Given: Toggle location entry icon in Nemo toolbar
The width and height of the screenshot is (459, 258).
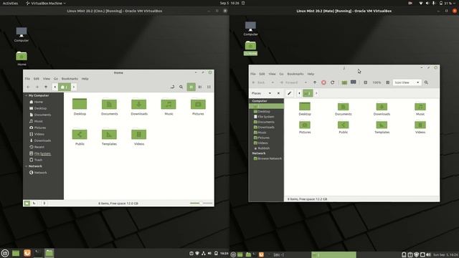Looking at the screenshot, I should [x=172, y=87].
